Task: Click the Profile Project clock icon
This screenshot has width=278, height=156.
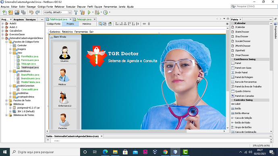Action: coord(105,12)
